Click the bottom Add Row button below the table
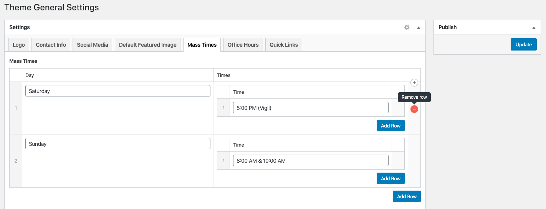This screenshot has height=209, width=546. [x=407, y=197]
